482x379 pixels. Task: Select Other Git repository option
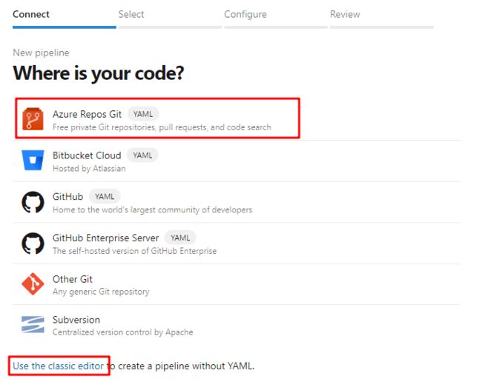pos(237,284)
